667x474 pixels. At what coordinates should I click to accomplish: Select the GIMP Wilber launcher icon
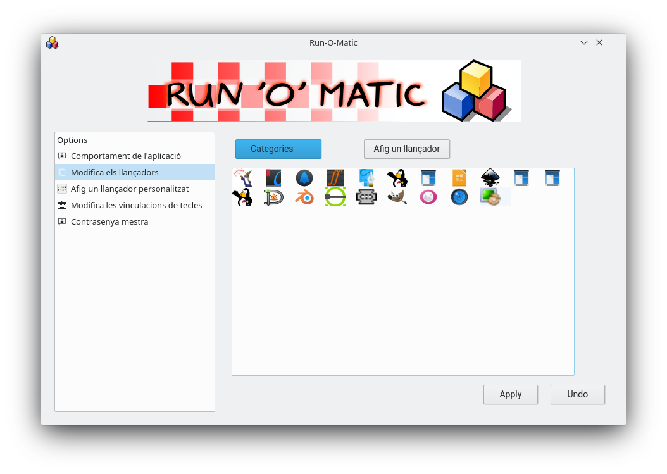click(x=397, y=197)
